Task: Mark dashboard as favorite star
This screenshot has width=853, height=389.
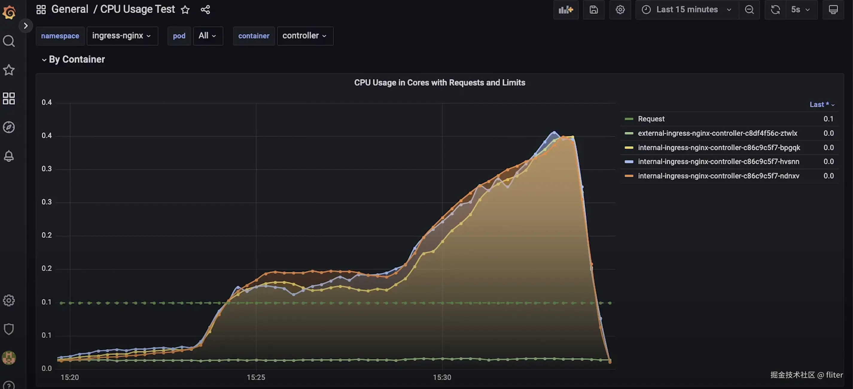Action: pos(185,10)
